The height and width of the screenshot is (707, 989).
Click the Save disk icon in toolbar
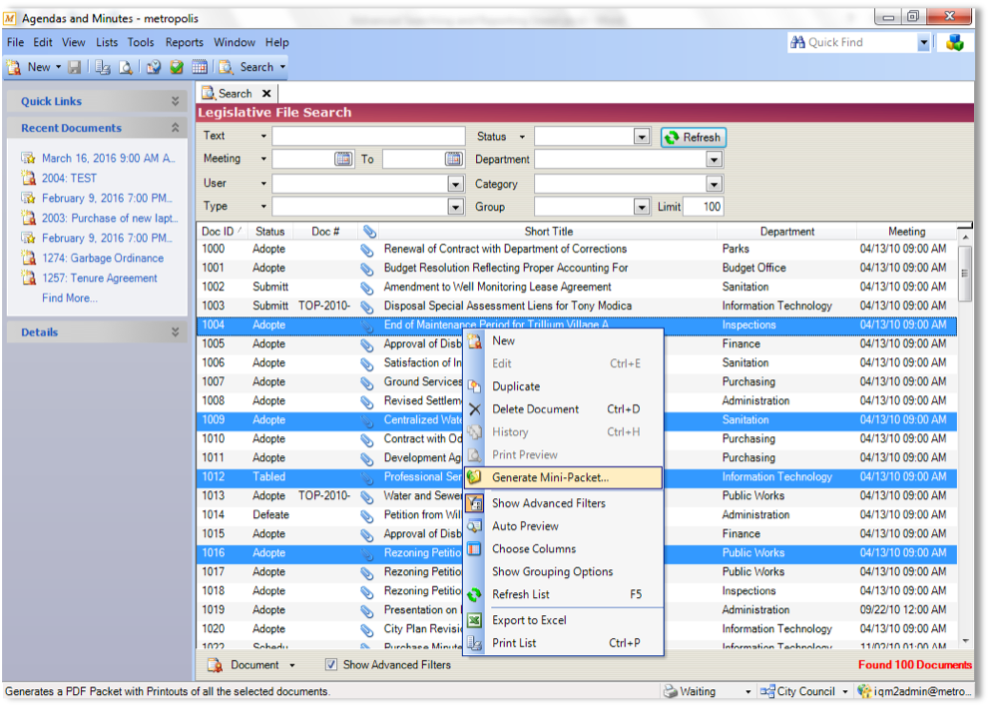75,67
